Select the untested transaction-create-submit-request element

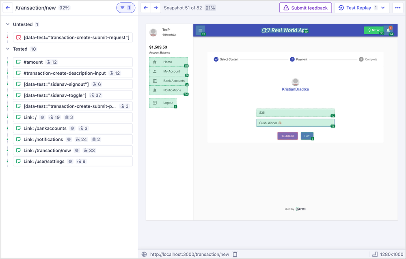[73, 38]
